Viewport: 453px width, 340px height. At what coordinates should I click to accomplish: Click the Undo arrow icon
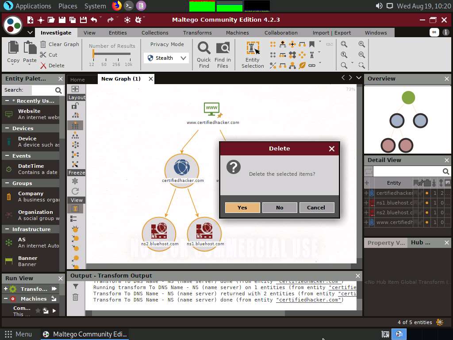94,19
